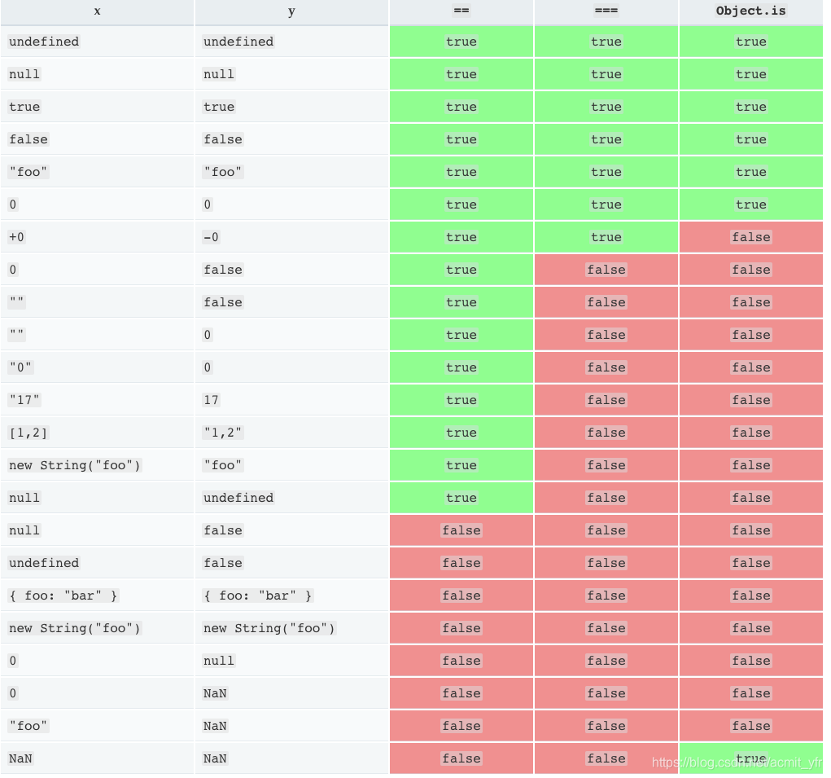Click Object.is result for null vs null row
This screenshot has width=831, height=778.
[750, 74]
